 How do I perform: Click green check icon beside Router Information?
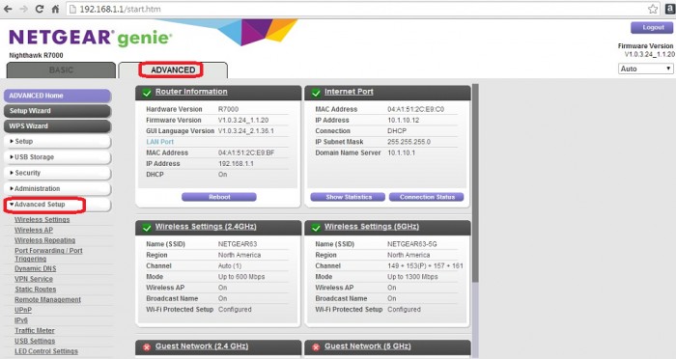[x=147, y=93]
